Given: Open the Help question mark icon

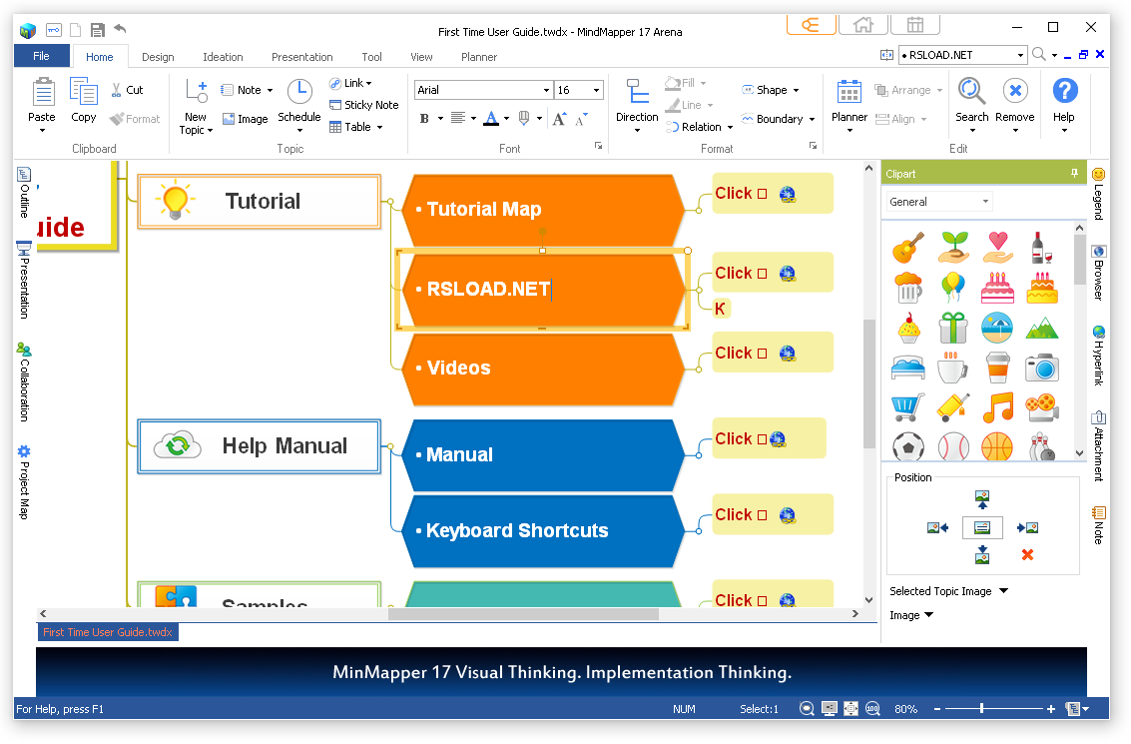Looking at the screenshot, I should [x=1065, y=92].
